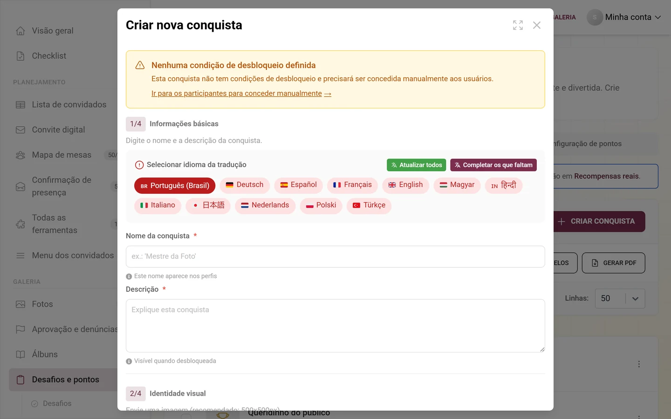Select the Japanese translation language
Image resolution: width=671 pixels, height=419 pixels.
(208, 205)
